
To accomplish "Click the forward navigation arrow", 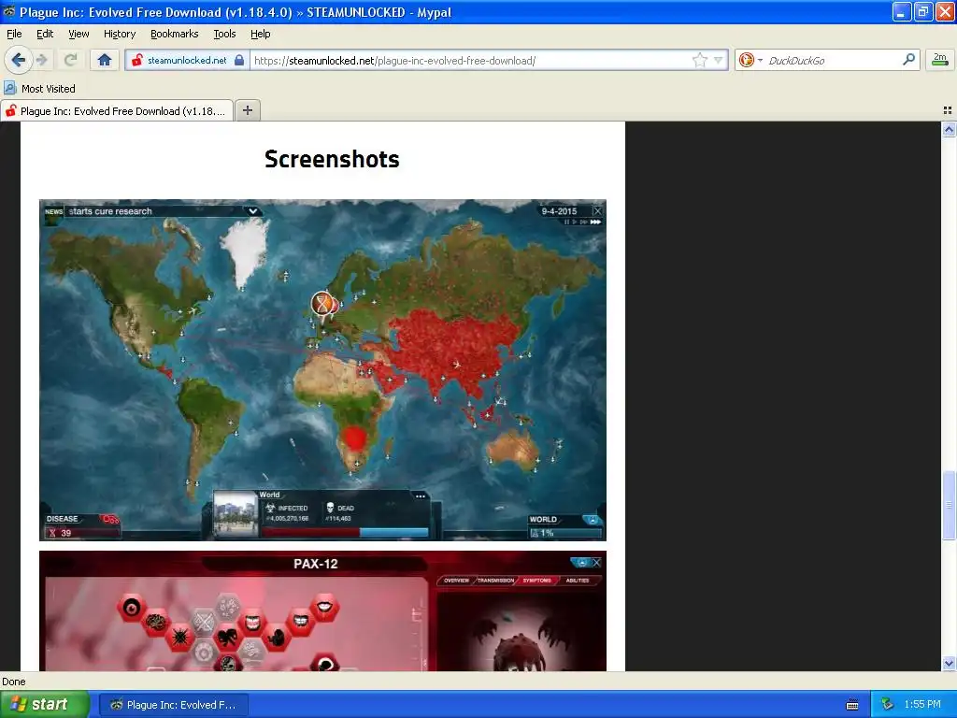I will coord(42,60).
